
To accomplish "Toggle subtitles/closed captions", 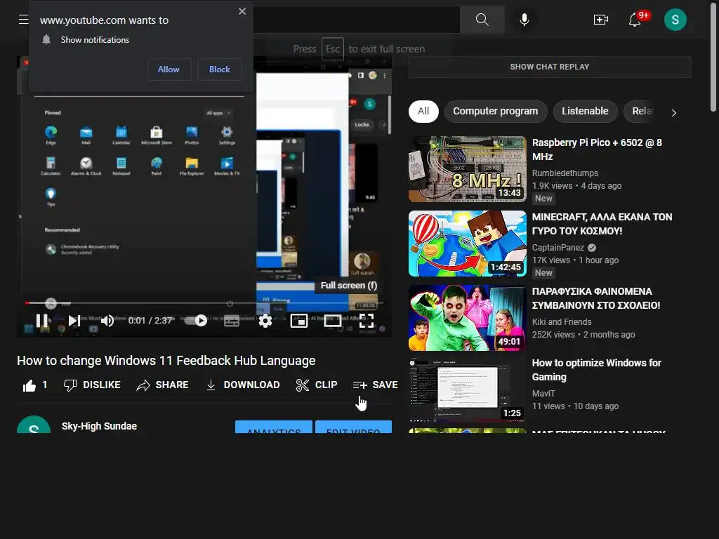I will coord(232,321).
